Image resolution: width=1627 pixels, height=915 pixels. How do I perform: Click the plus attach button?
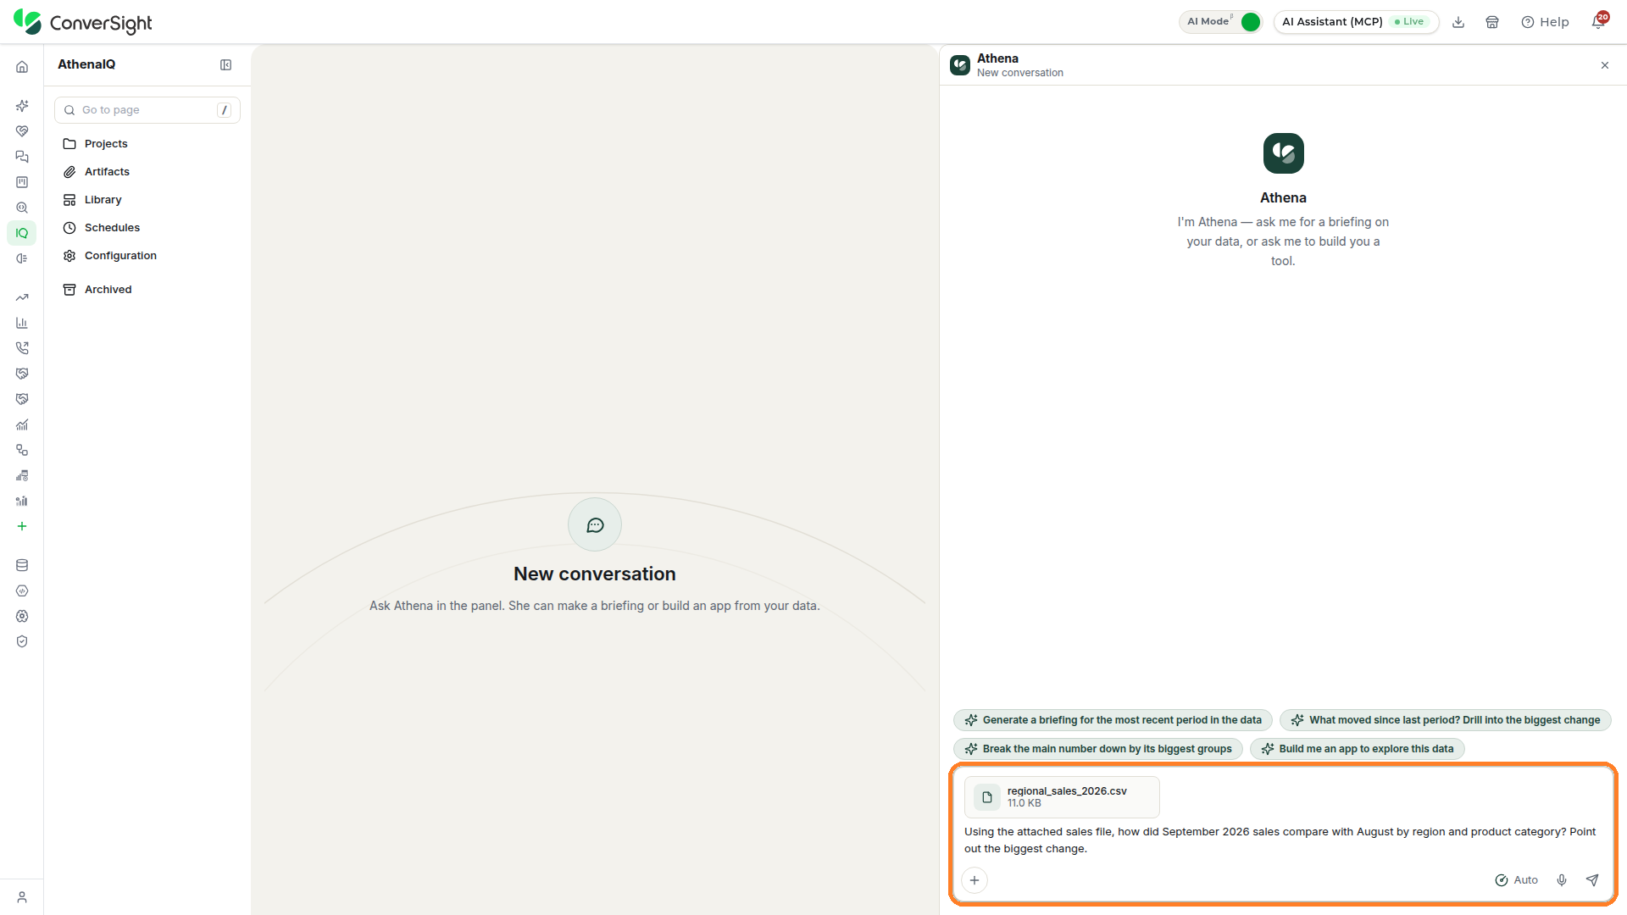pos(975,880)
